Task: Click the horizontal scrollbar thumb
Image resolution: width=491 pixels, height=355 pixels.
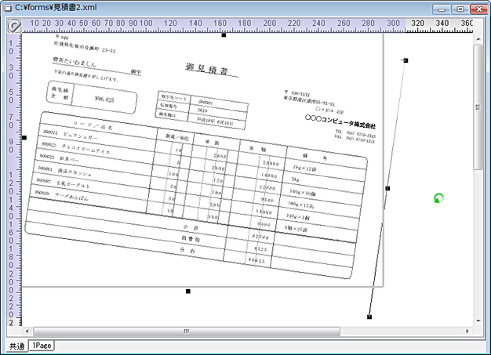Action: 187,331
